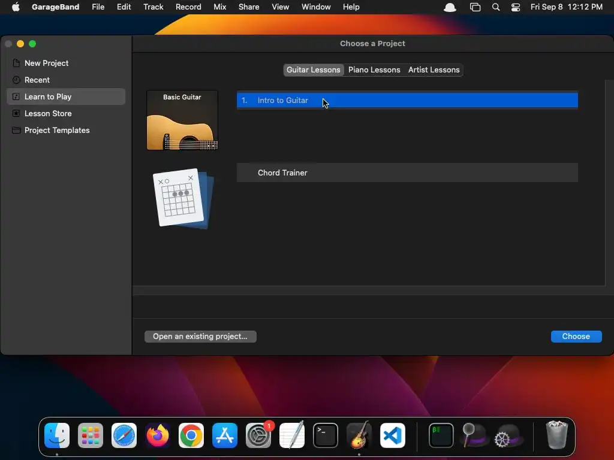Open Control Center from menu bar
The image size is (614, 460).
click(516, 7)
